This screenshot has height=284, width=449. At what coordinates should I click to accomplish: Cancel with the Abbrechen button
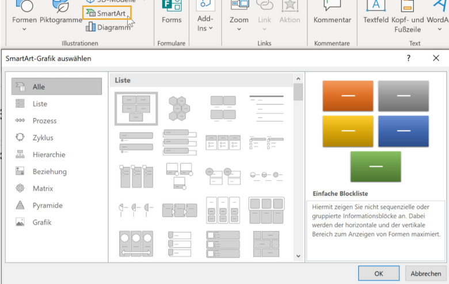pyautogui.click(x=426, y=273)
